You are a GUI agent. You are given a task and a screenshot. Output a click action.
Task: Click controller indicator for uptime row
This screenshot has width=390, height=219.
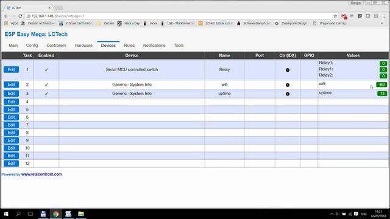point(288,94)
